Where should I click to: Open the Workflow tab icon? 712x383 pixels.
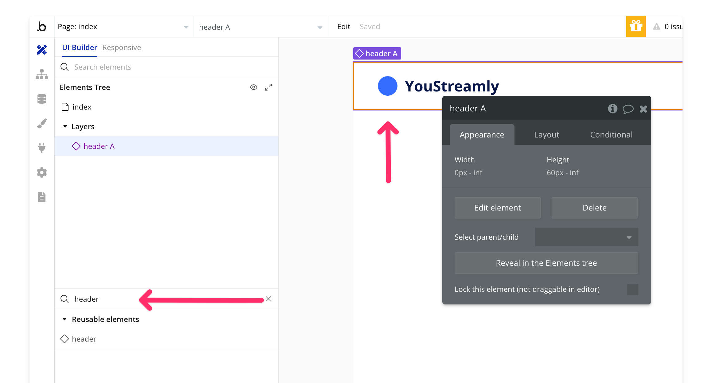(x=42, y=74)
